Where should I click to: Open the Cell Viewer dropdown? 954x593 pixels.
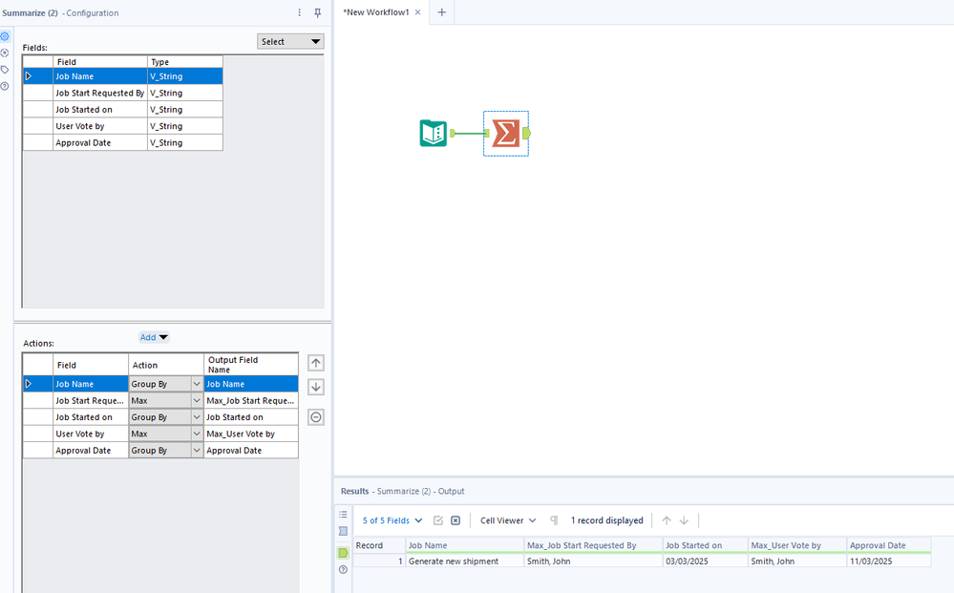[x=508, y=520]
